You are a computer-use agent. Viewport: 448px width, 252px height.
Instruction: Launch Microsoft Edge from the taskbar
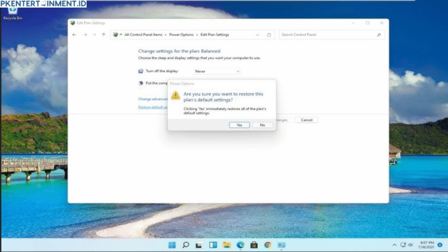click(240, 245)
